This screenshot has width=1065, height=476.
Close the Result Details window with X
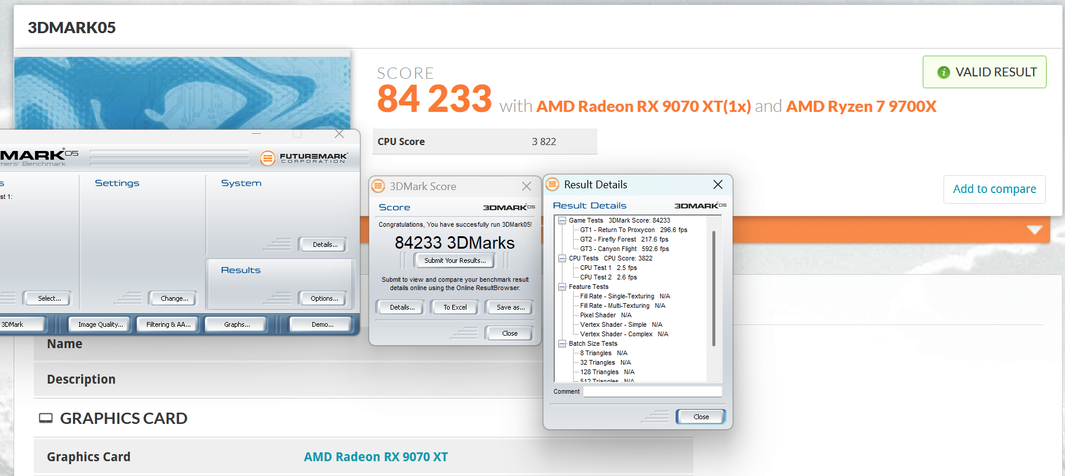click(x=718, y=184)
